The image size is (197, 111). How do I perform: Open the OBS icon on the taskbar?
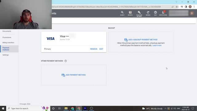pos(91,108)
